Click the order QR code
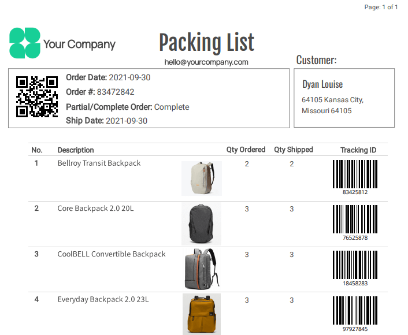The height and width of the screenshot is (335, 408). pyautogui.click(x=37, y=97)
